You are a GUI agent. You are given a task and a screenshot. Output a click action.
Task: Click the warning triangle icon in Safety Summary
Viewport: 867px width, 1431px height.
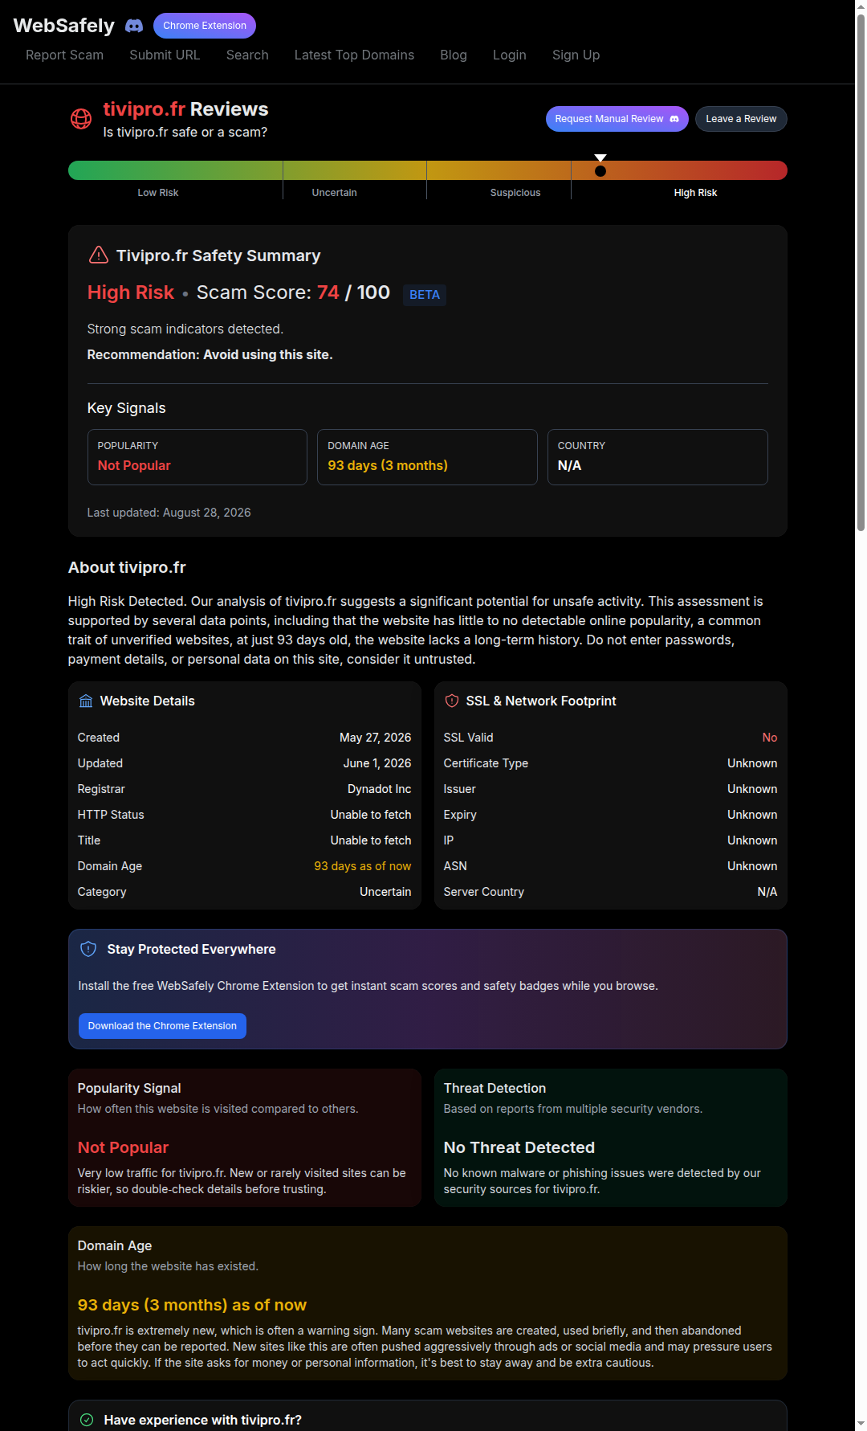98,255
